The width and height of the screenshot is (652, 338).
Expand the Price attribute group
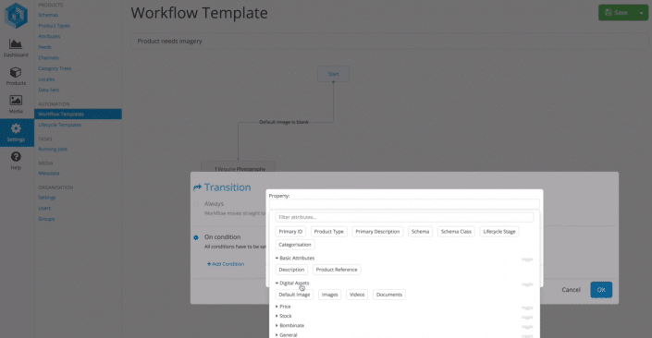[283, 307]
